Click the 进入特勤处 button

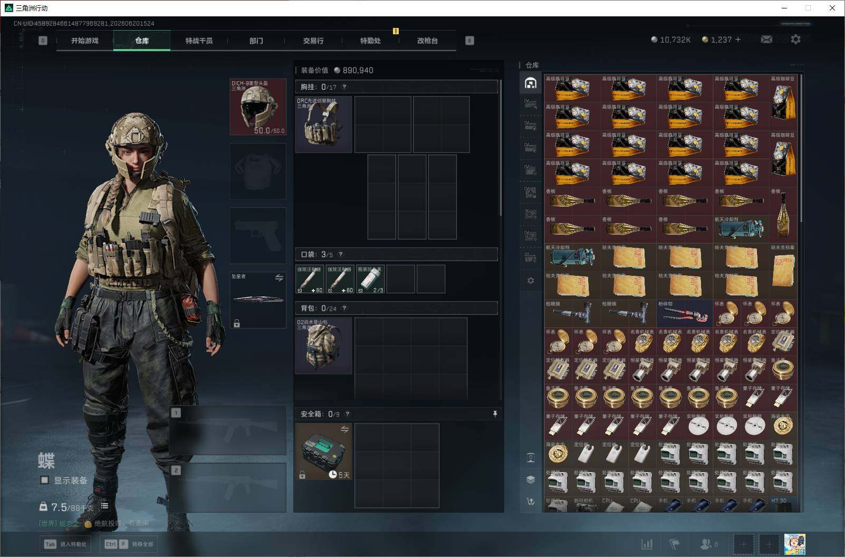pyautogui.click(x=65, y=544)
